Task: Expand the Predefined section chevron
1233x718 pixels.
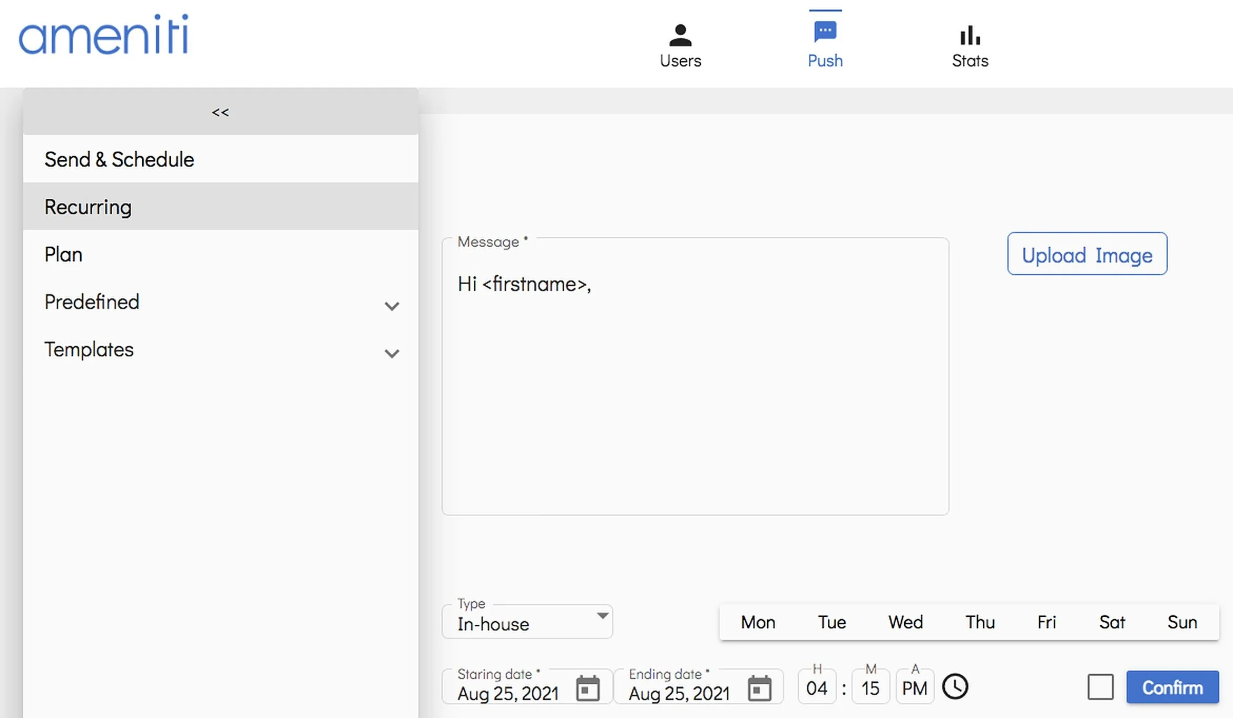Action: (392, 306)
